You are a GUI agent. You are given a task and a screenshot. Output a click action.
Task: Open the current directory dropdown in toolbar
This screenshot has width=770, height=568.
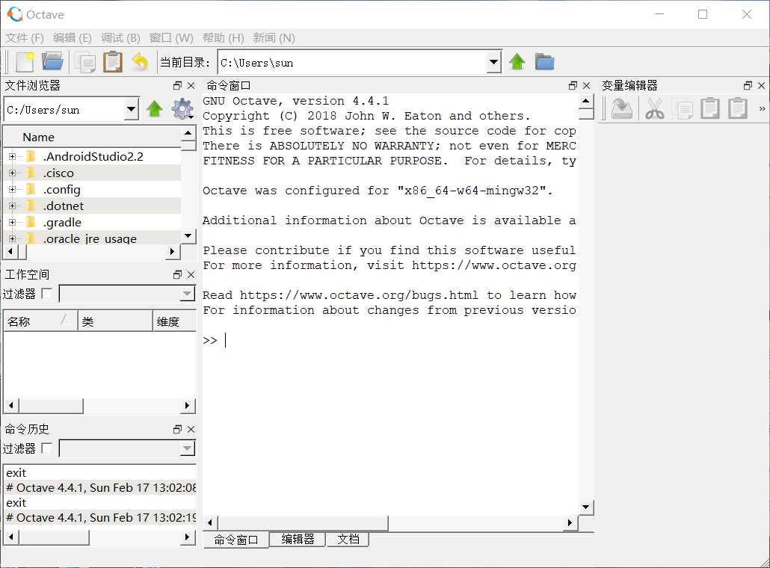[x=494, y=62]
